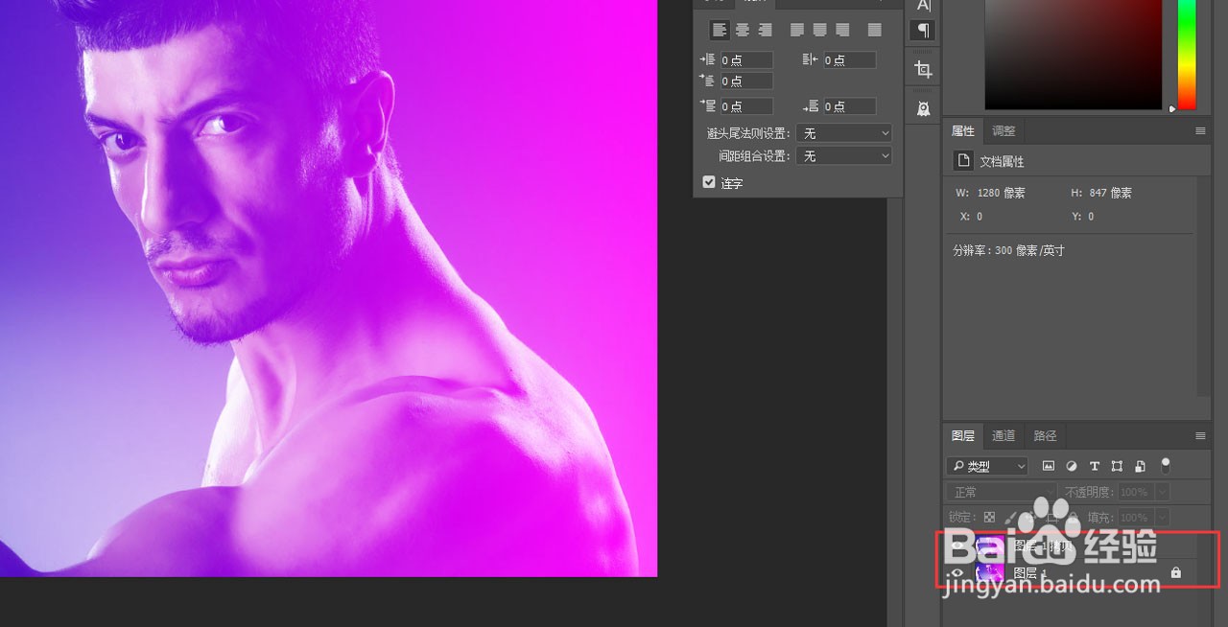Toggle the layer filter on/off switch
This screenshot has height=627, width=1228.
1166,465
